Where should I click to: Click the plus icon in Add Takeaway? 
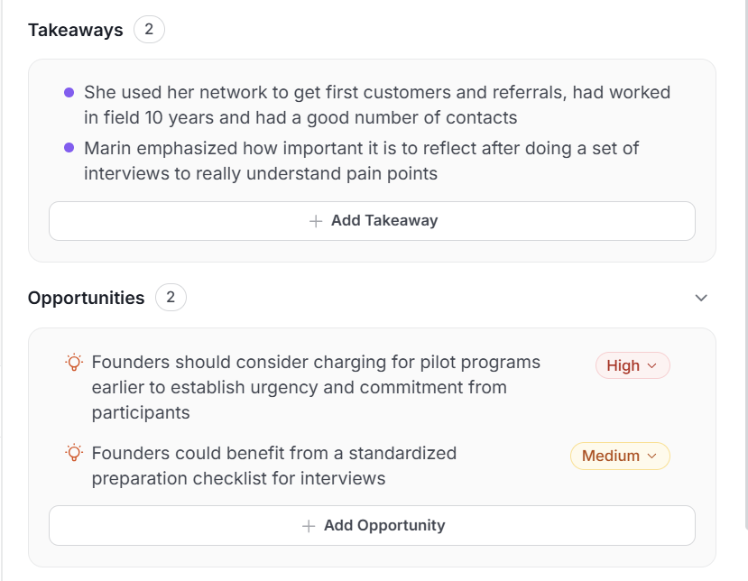click(316, 221)
